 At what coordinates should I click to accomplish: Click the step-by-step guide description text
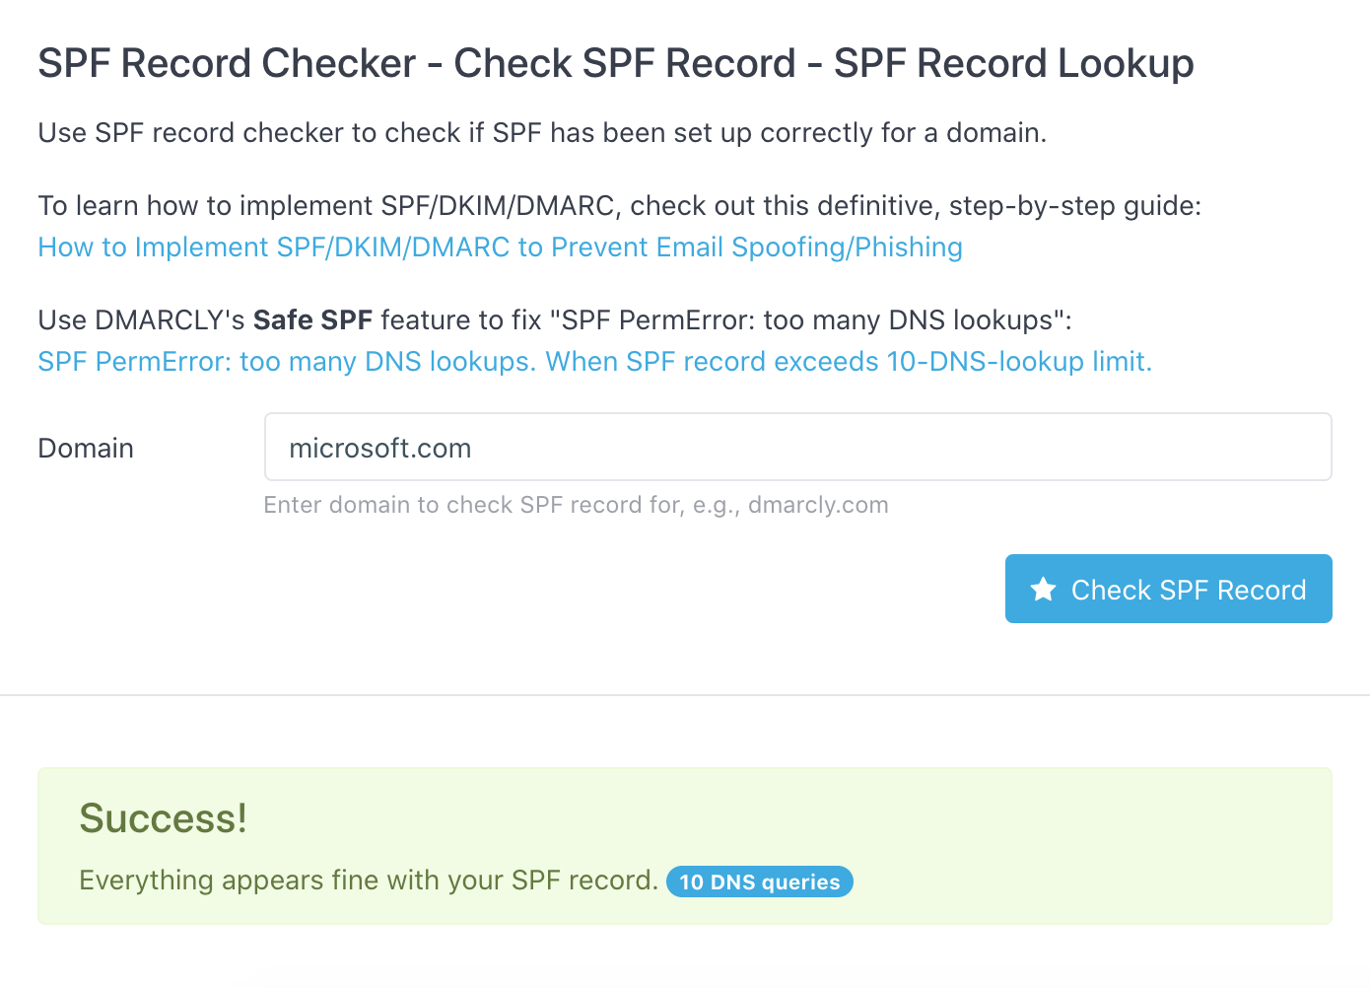point(619,205)
